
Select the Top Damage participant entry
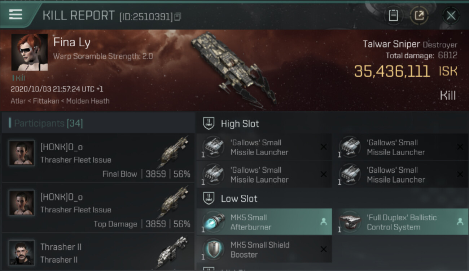[98, 208]
